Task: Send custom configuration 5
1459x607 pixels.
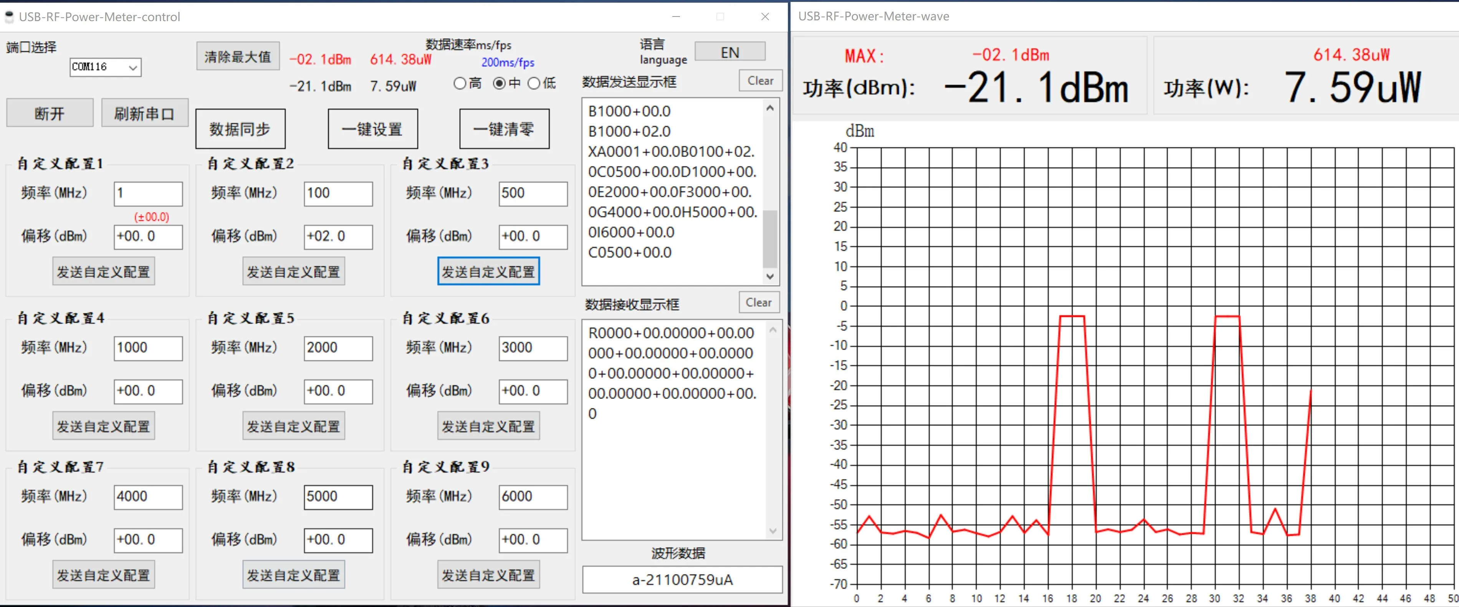Action: click(293, 427)
